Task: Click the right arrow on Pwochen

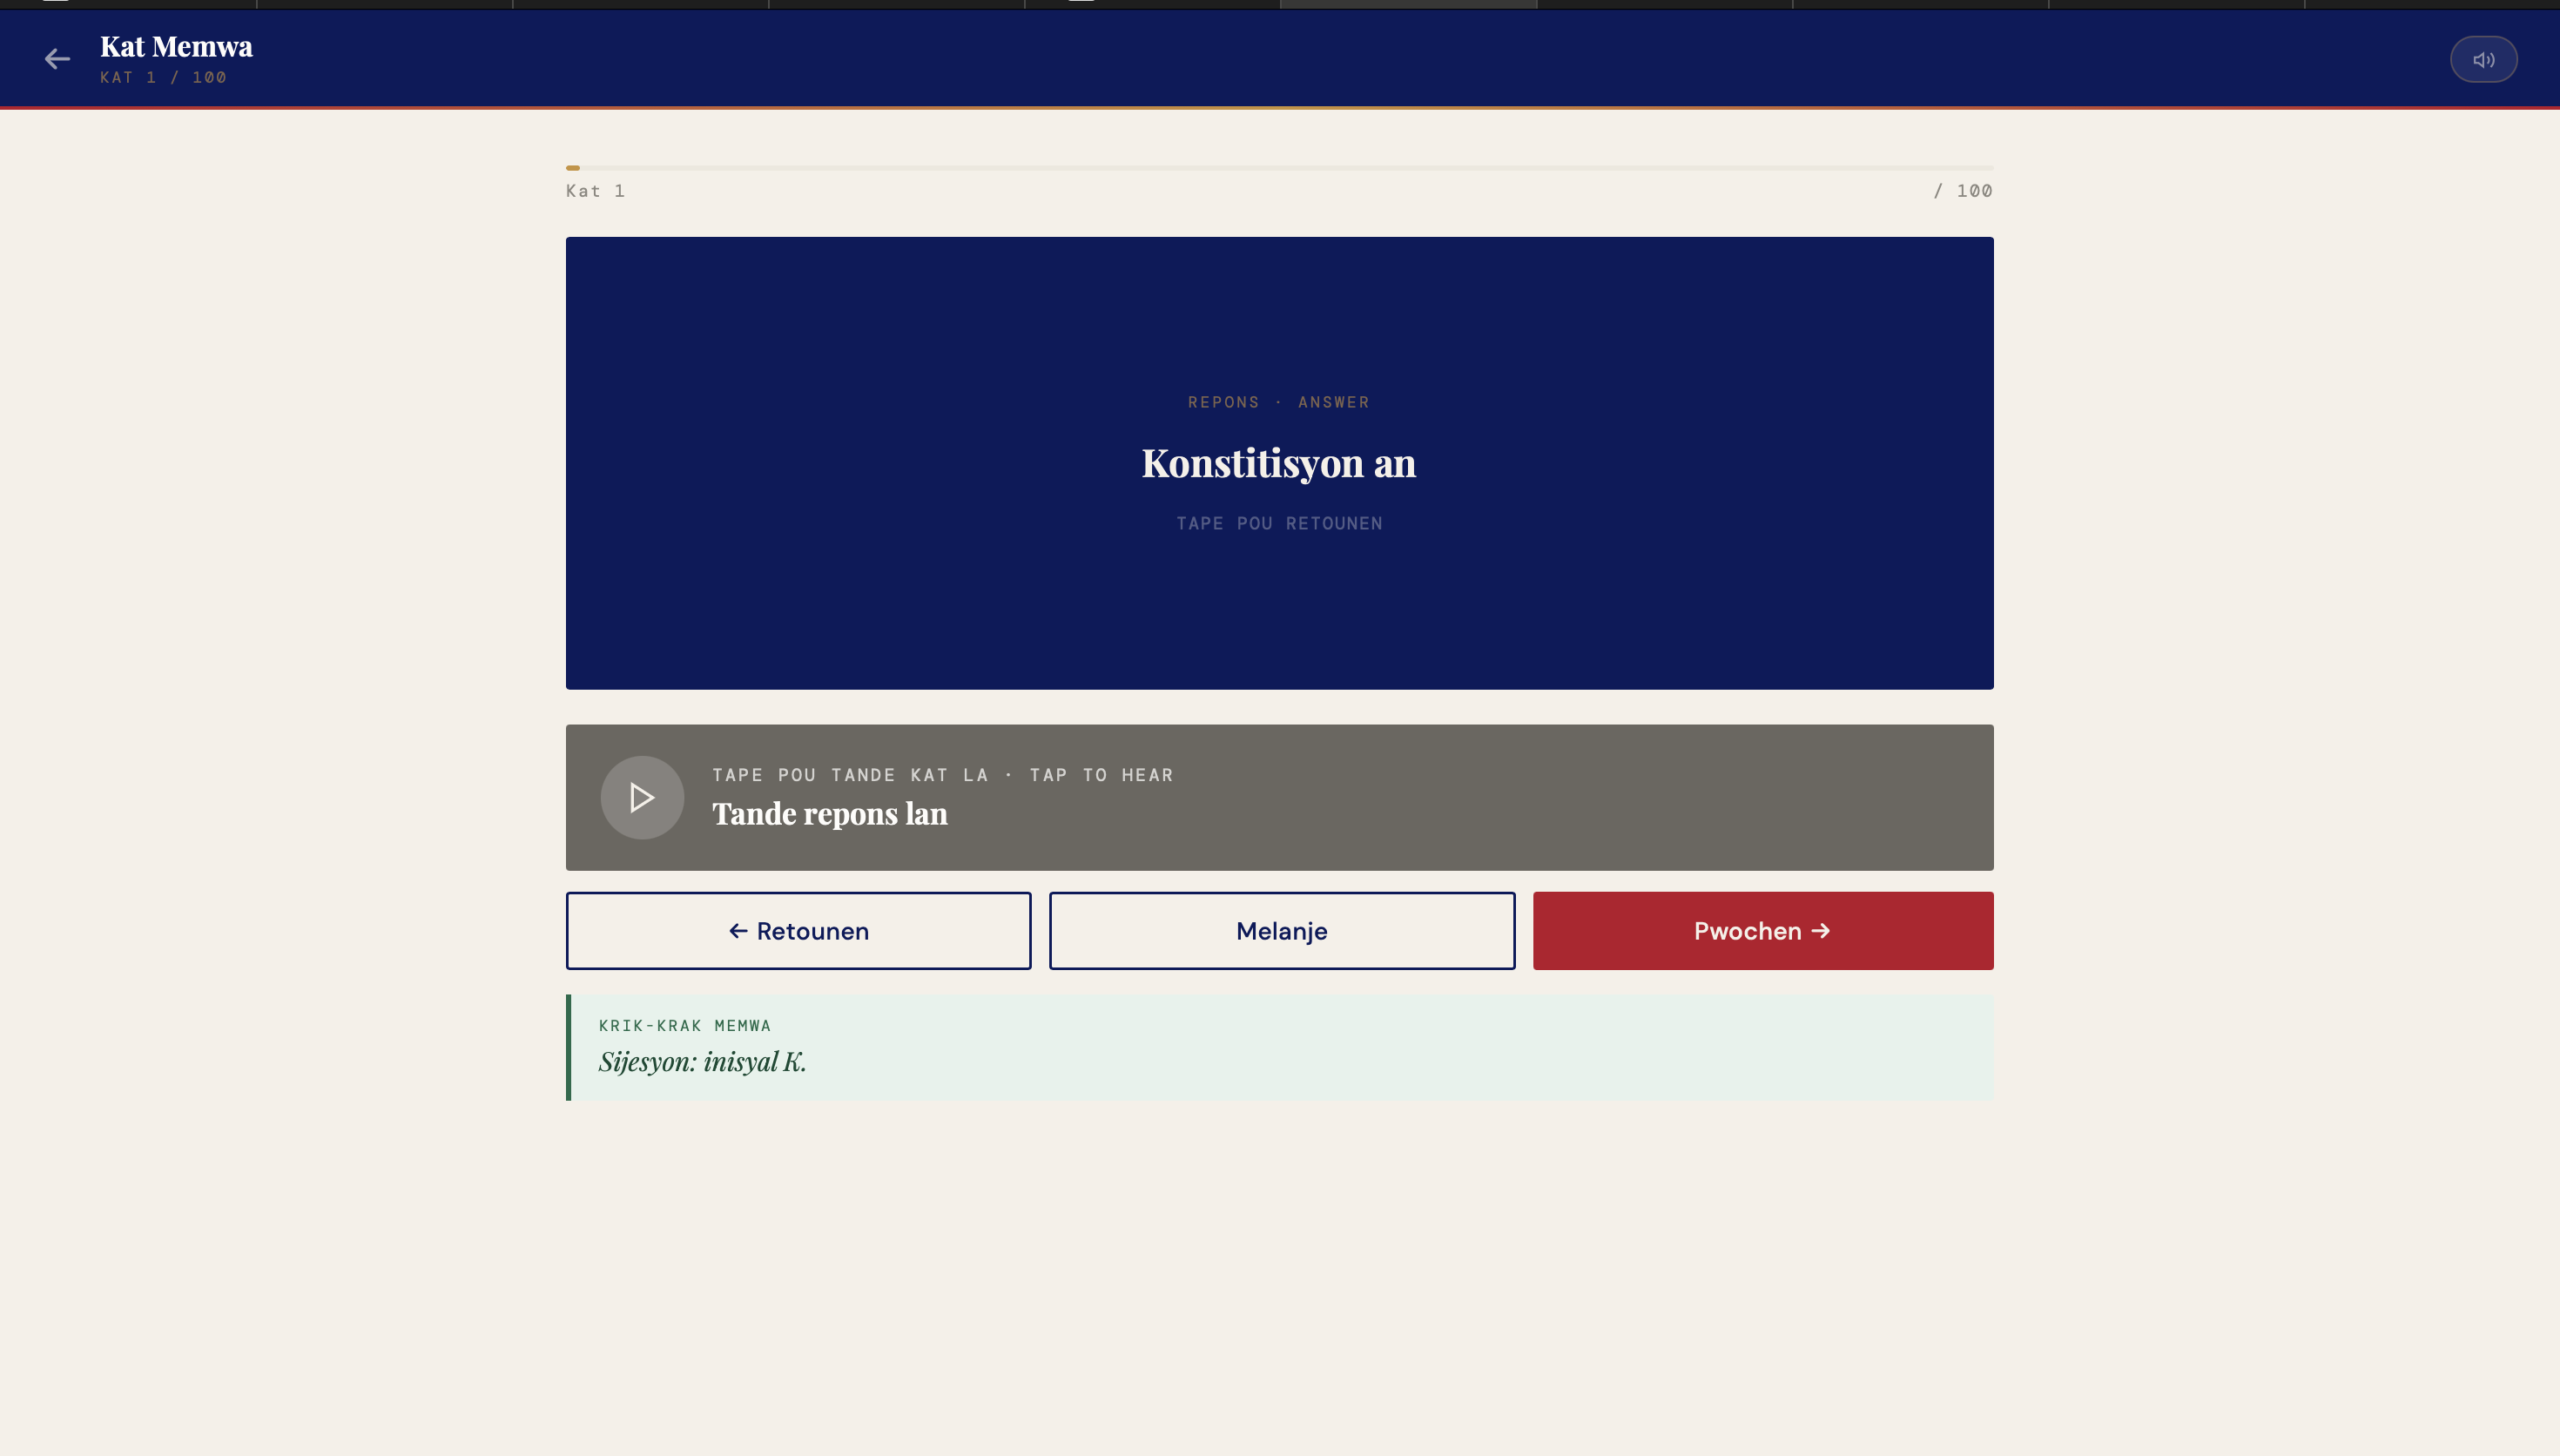Action: pyautogui.click(x=1820, y=931)
